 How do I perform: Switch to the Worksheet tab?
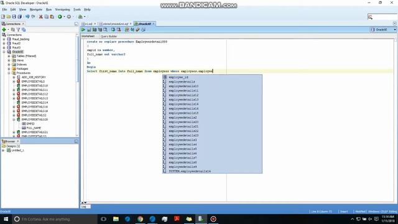pyautogui.click(x=88, y=36)
